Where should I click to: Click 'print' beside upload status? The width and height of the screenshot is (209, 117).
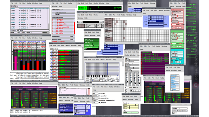click(72, 36)
